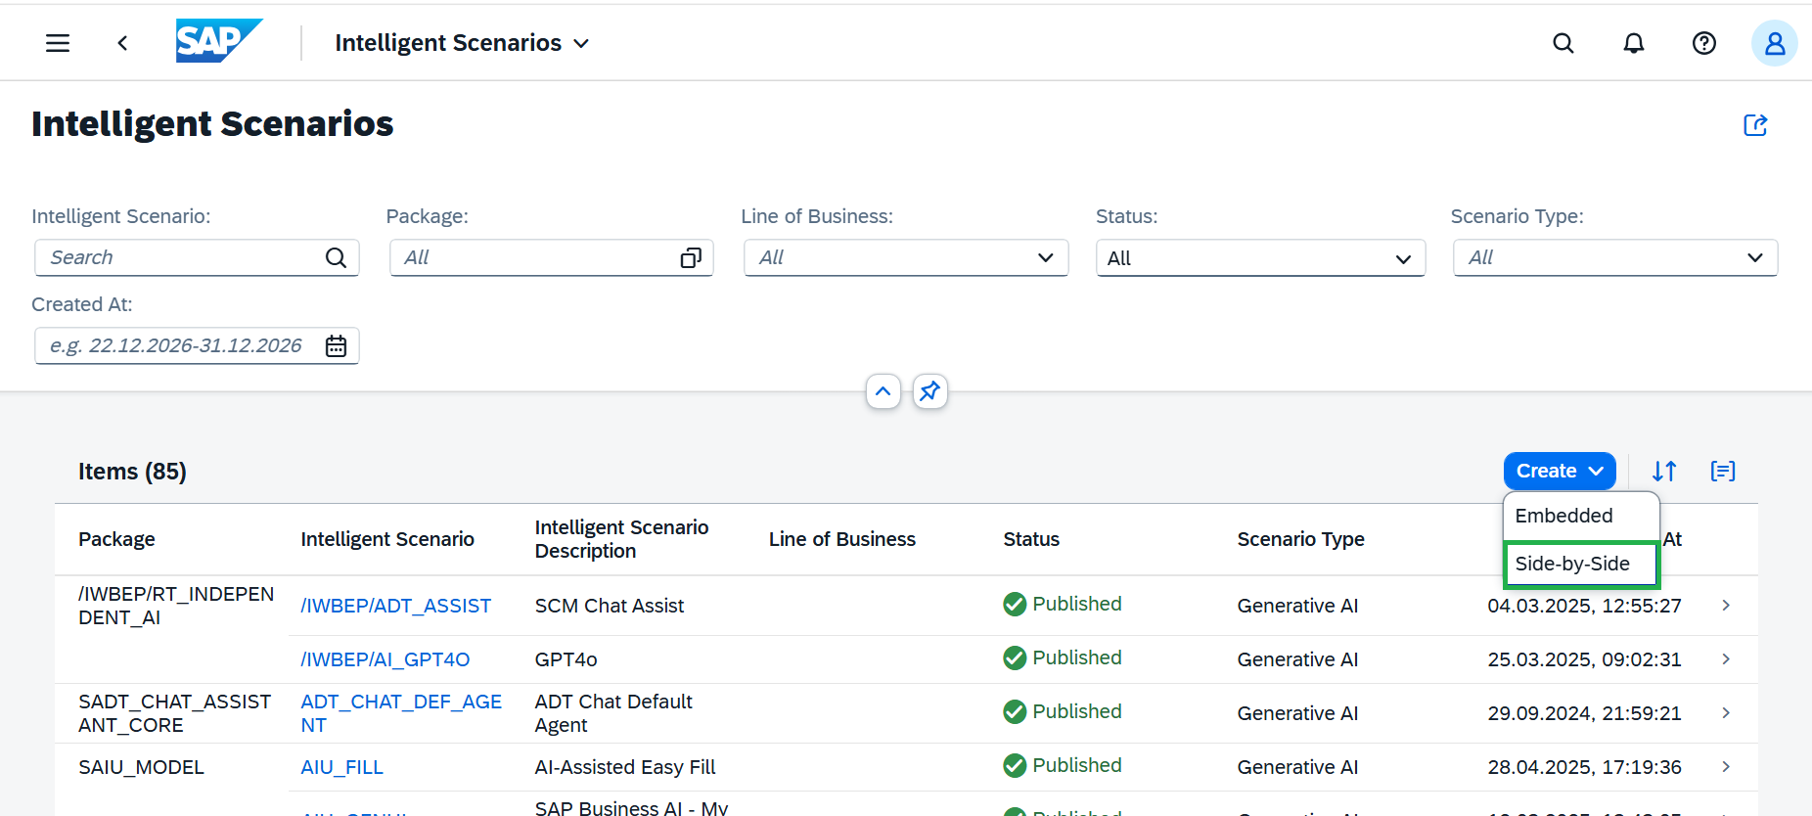Click the GPT4o description cell
This screenshot has height=816, width=1812.
coord(566,659)
